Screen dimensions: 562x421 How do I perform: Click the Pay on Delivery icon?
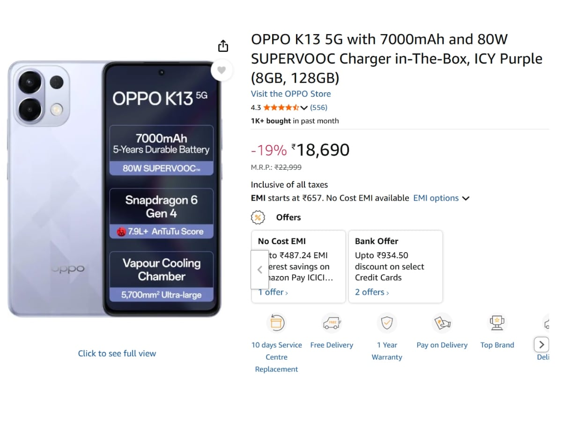(442, 323)
